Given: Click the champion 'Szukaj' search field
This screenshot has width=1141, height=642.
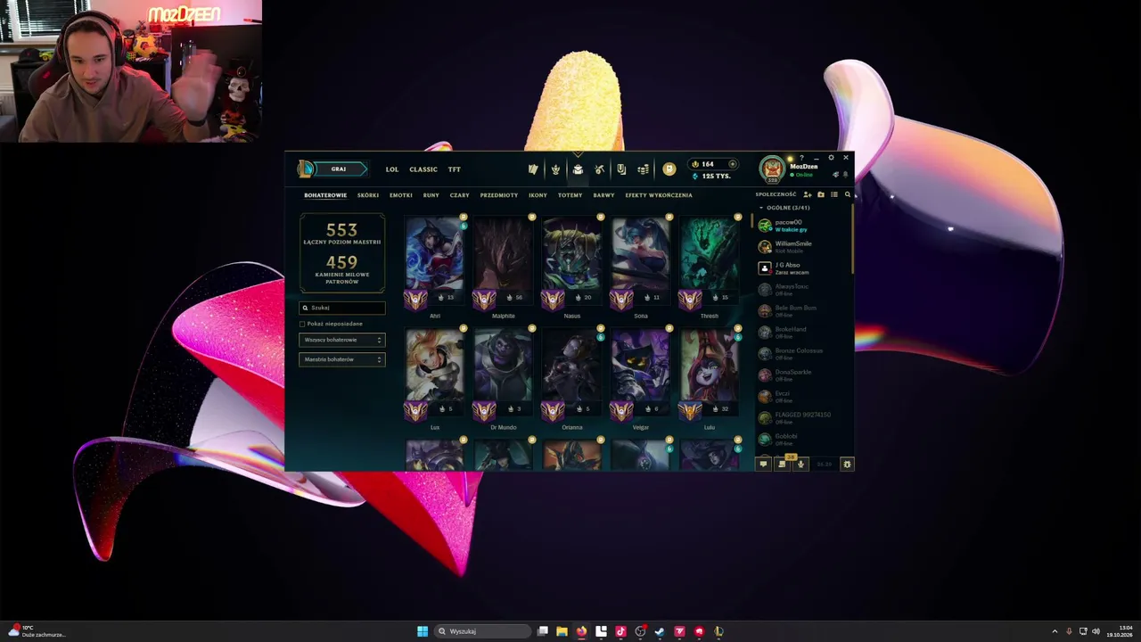Looking at the screenshot, I should [x=342, y=308].
